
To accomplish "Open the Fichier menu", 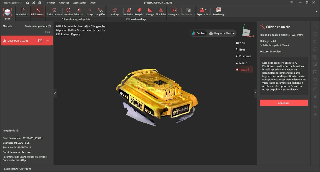I will click(x=51, y=3).
